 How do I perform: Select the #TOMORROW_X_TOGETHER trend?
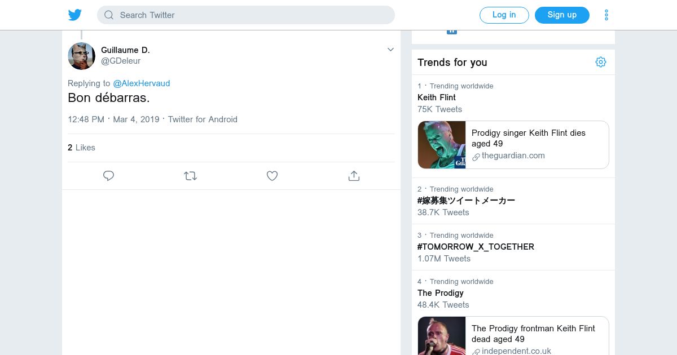coord(476,247)
